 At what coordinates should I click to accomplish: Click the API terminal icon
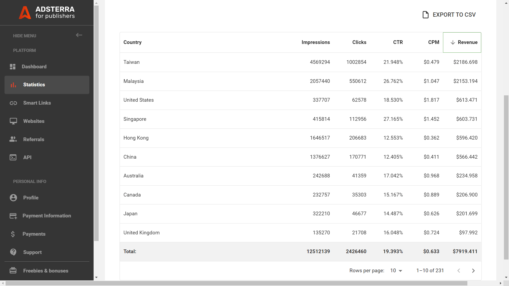click(13, 158)
